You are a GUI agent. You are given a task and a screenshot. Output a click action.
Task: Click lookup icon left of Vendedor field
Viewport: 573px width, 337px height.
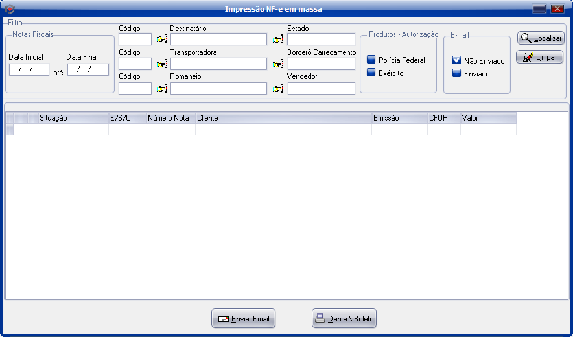(x=278, y=89)
